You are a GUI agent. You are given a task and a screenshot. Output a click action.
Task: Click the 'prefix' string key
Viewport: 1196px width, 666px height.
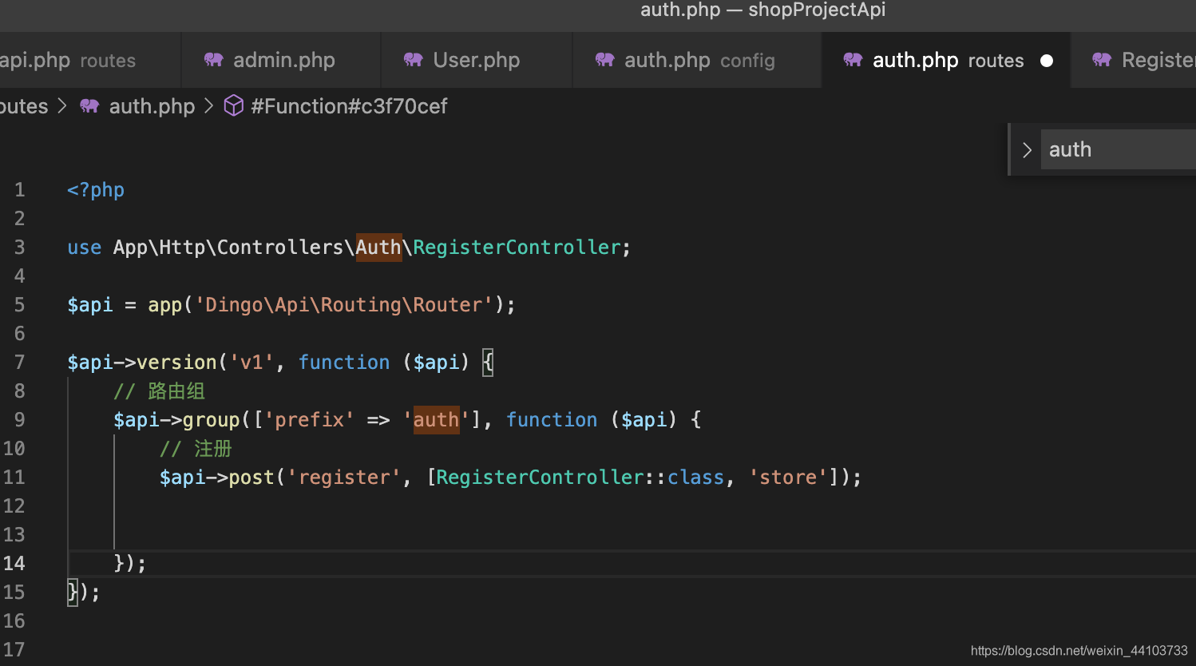310,420
